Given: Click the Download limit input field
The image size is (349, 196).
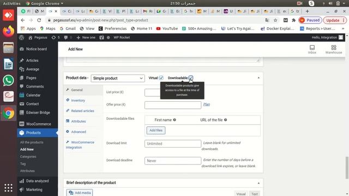Looking at the screenshot, I should 173,144.
